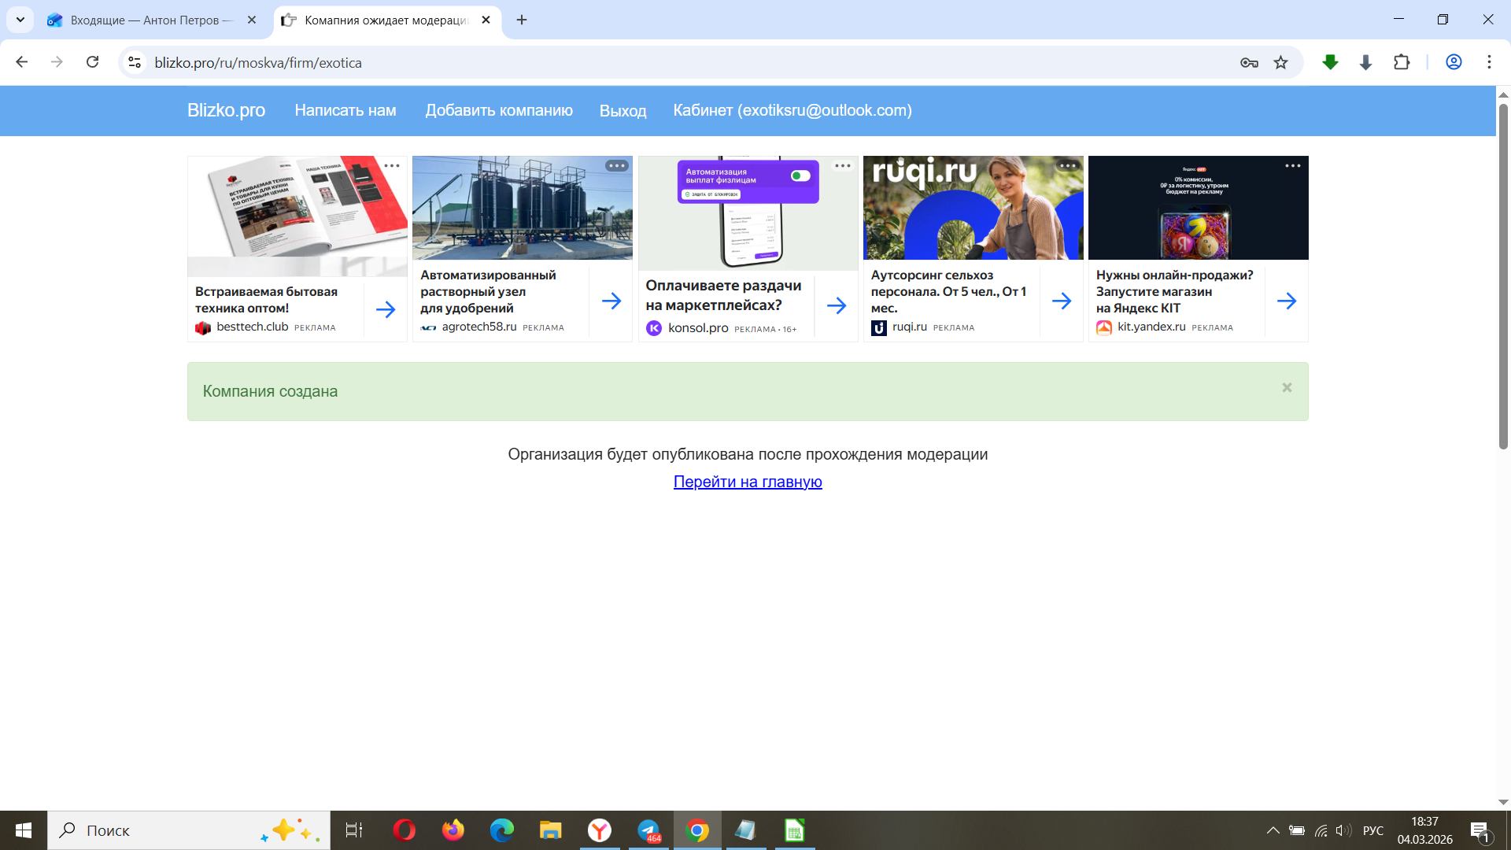Open Chrome's three-dot main menu
The height and width of the screenshot is (850, 1511).
[1489, 63]
